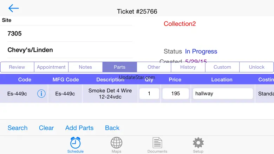Open info for part Es-449c
Viewport: 274px width, 154px height.
41,94
